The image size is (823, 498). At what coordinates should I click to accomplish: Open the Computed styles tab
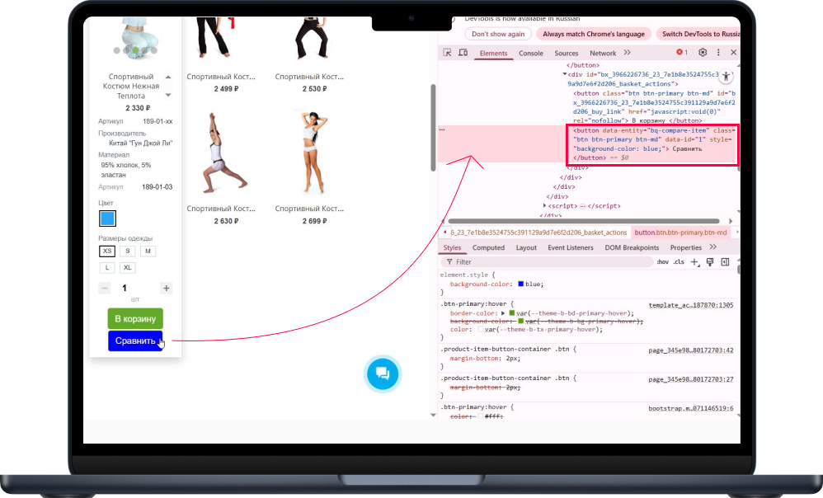point(488,247)
